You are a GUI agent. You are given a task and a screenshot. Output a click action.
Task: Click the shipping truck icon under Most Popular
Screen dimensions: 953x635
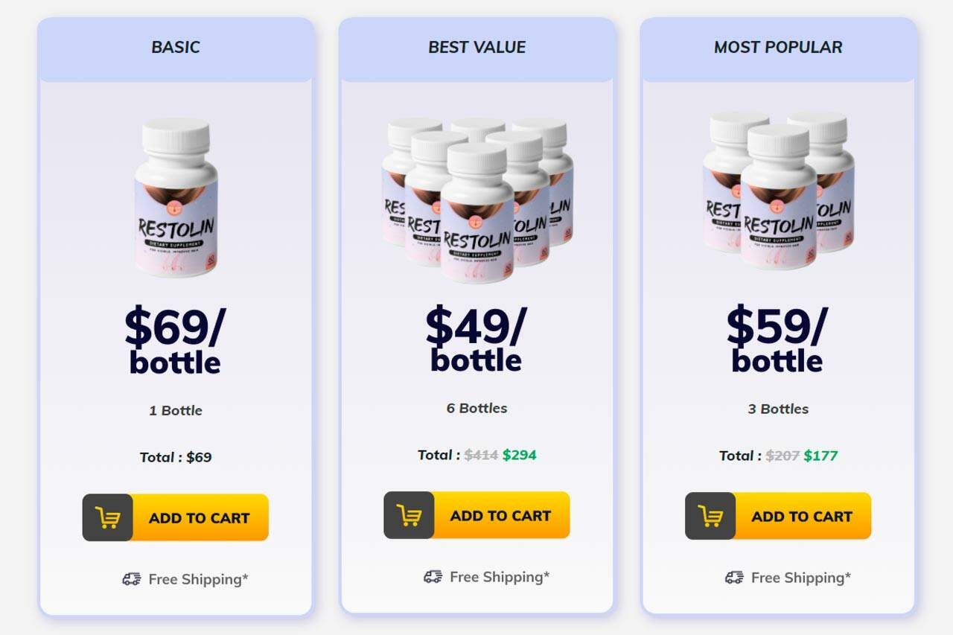tap(734, 577)
